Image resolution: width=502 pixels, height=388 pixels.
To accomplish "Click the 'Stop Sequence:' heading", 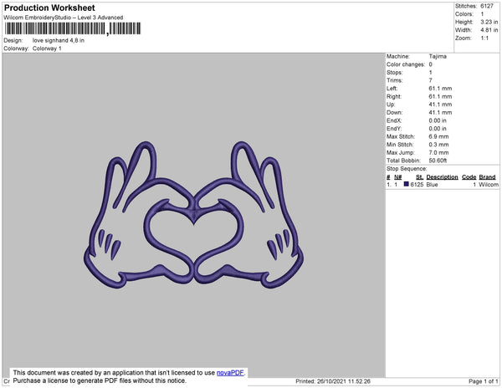I will tap(407, 169).
